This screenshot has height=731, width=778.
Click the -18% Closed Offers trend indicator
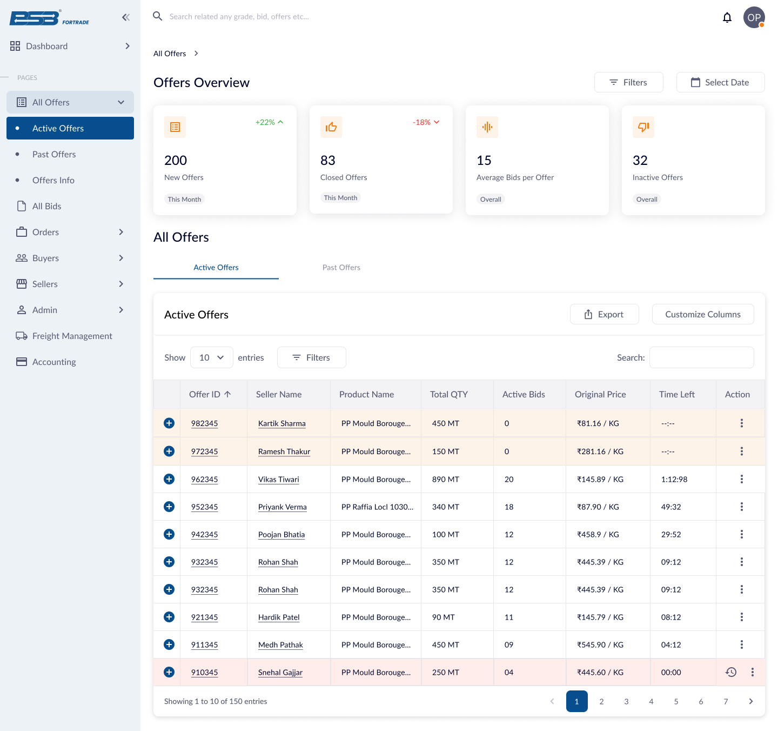[425, 122]
